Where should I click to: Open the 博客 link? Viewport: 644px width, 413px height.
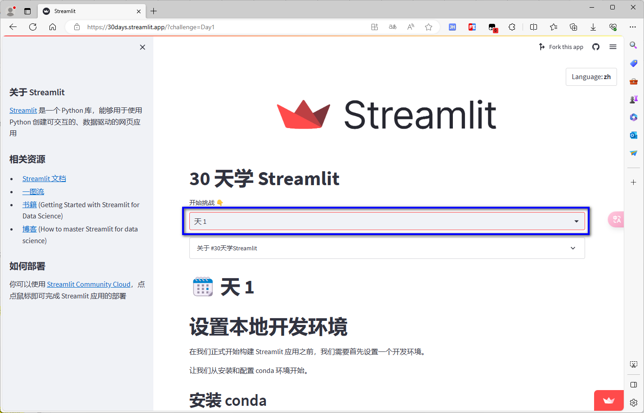pos(30,229)
